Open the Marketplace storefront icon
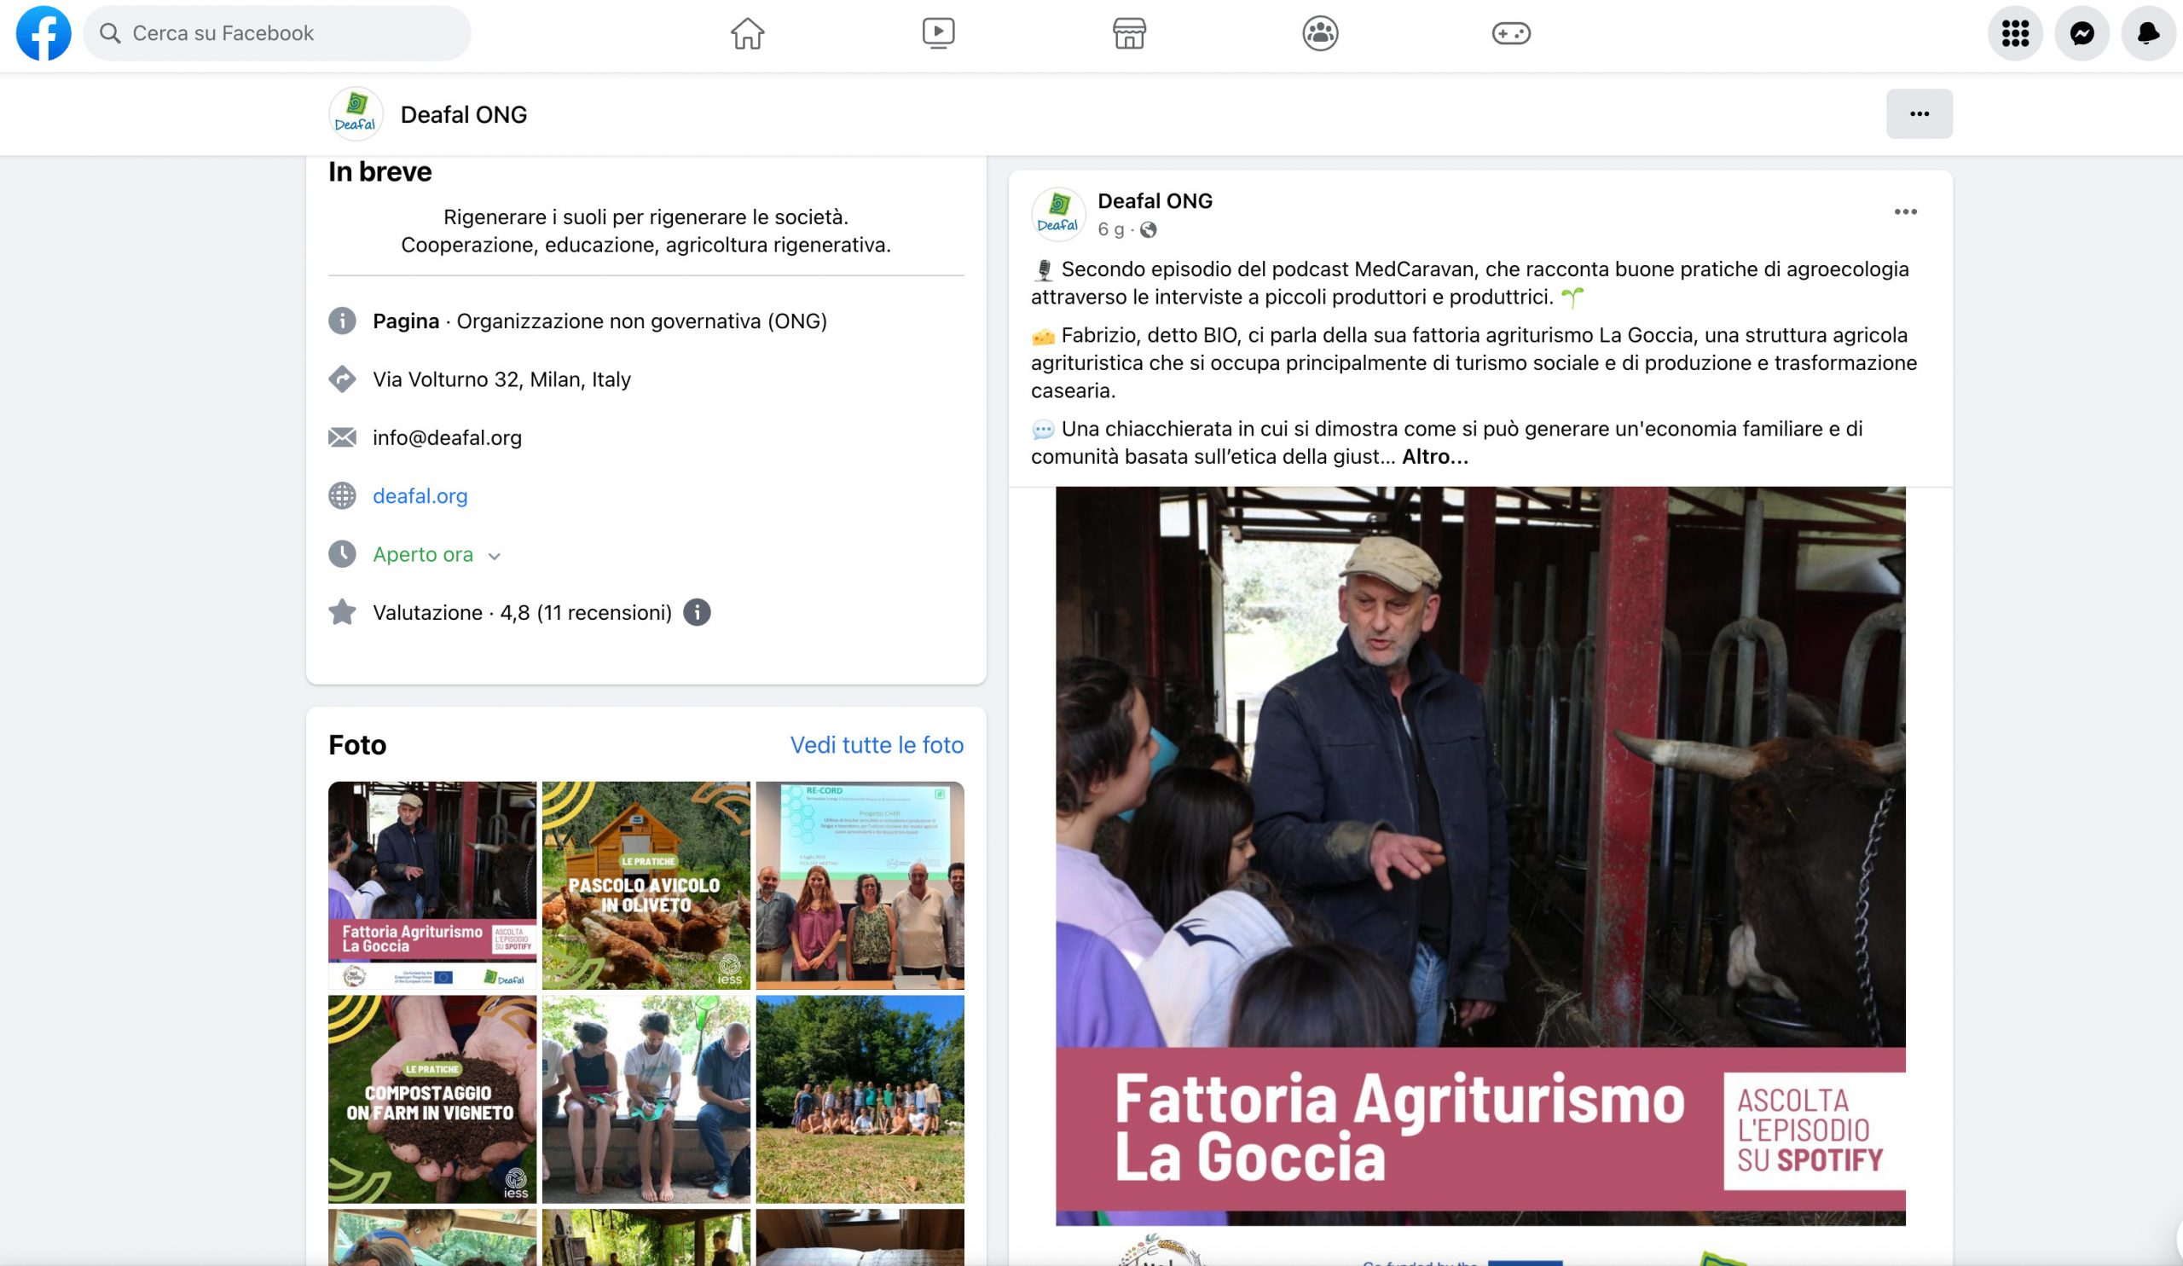 1129,34
